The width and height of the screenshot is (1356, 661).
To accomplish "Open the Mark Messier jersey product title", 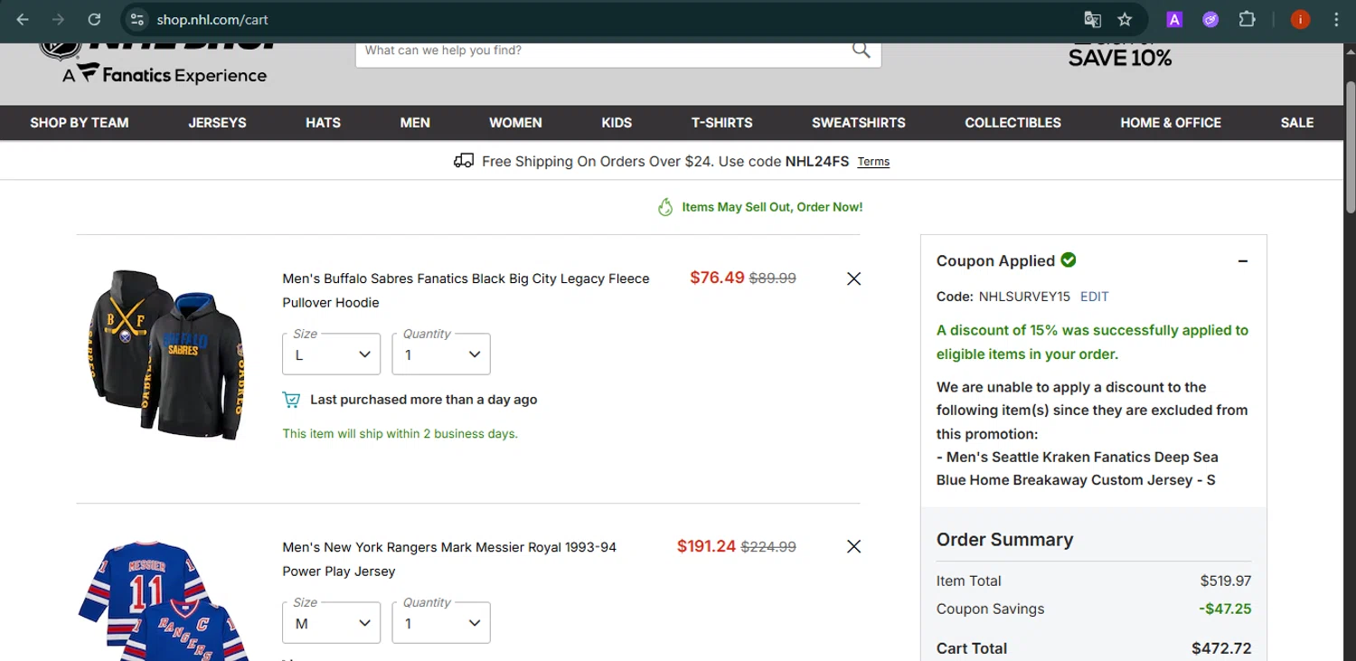I will 449,559.
